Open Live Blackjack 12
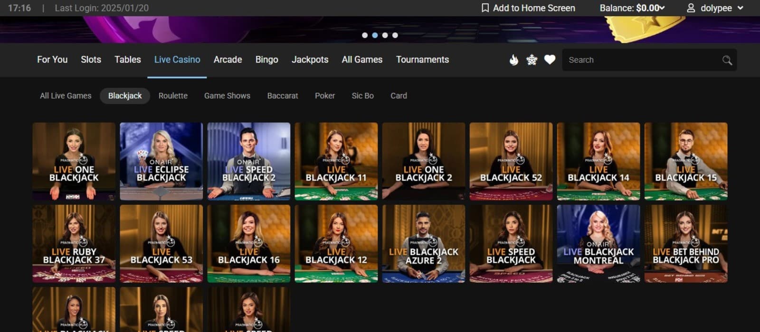760x332 pixels. coord(336,244)
